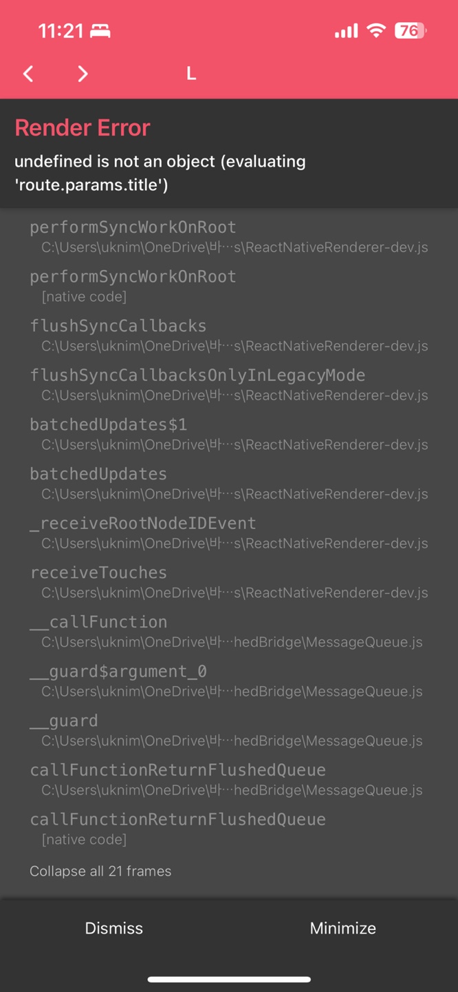Go to the previous error using left chevron
Viewport: 458px width, 992px height.
28,74
